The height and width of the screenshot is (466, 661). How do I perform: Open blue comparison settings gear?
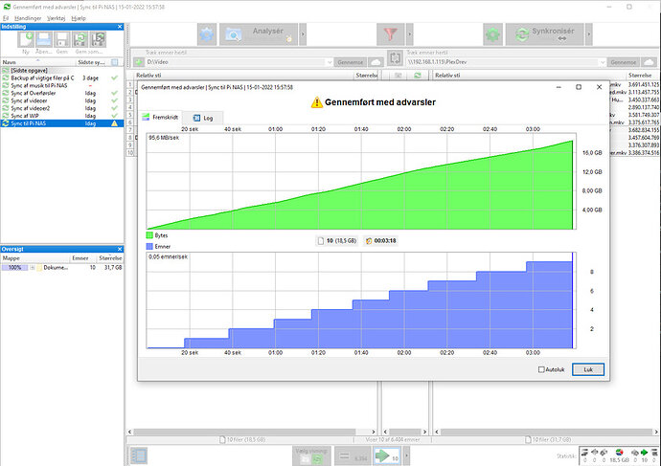click(x=207, y=34)
